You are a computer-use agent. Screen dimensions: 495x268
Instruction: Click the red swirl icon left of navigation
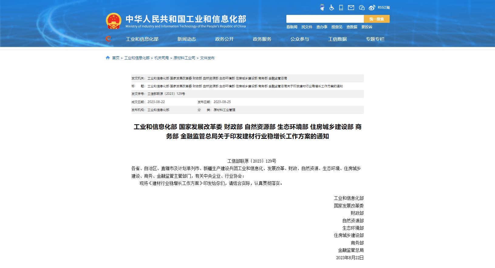pyautogui.click(x=108, y=39)
